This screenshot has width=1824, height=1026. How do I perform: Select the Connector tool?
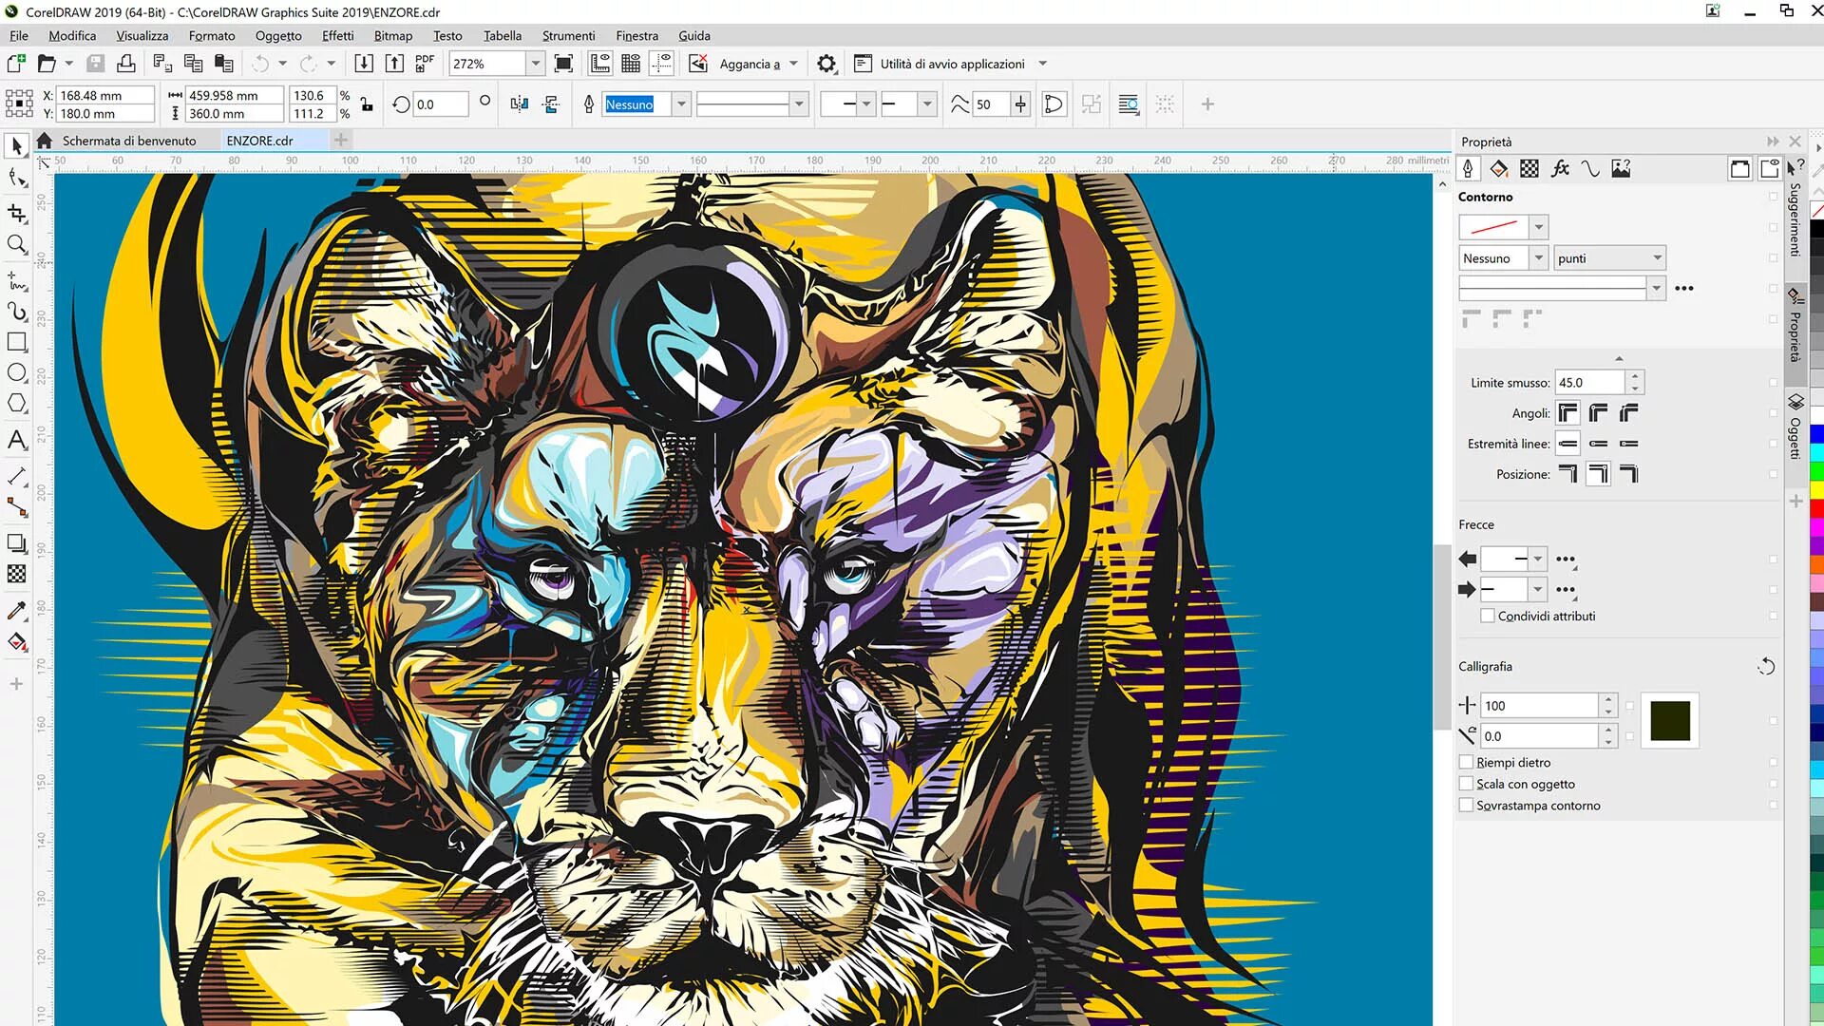[16, 507]
